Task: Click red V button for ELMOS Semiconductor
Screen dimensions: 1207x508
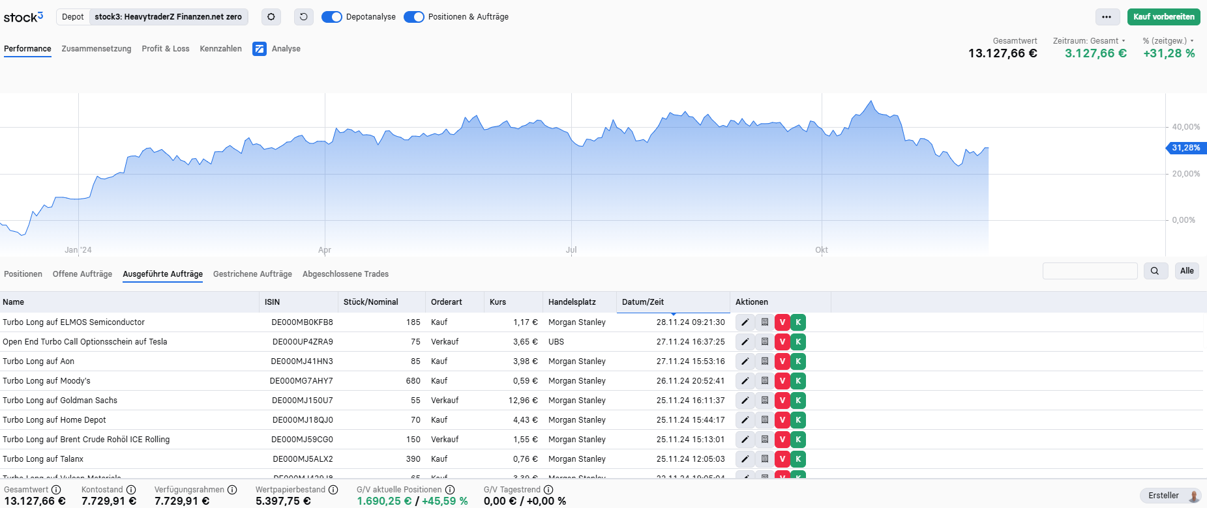Action: point(782,322)
